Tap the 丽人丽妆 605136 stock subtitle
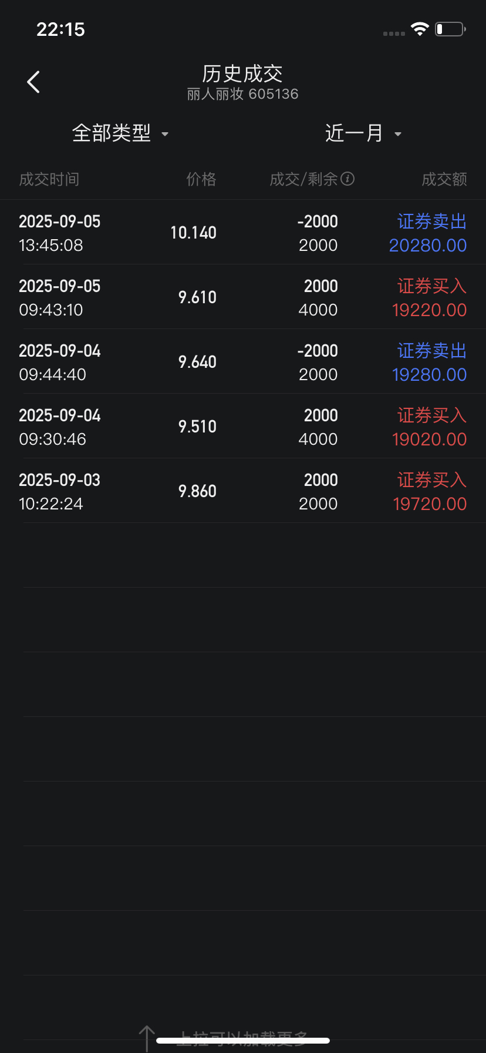Image resolution: width=486 pixels, height=1053 pixels. [243, 94]
